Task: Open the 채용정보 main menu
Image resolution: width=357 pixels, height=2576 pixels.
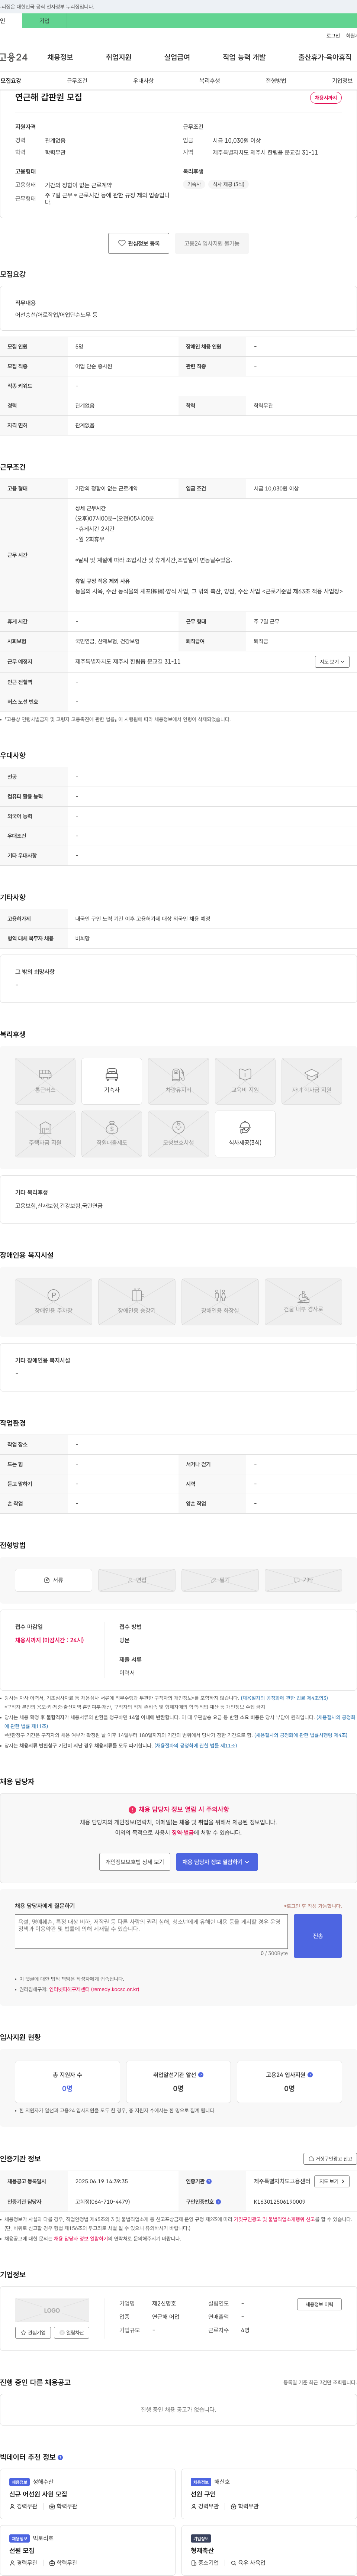Action: point(60,57)
